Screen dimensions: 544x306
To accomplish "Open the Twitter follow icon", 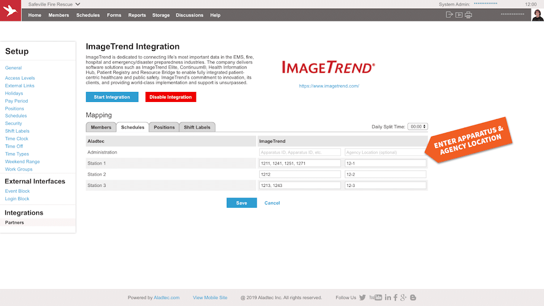I will click(362, 297).
